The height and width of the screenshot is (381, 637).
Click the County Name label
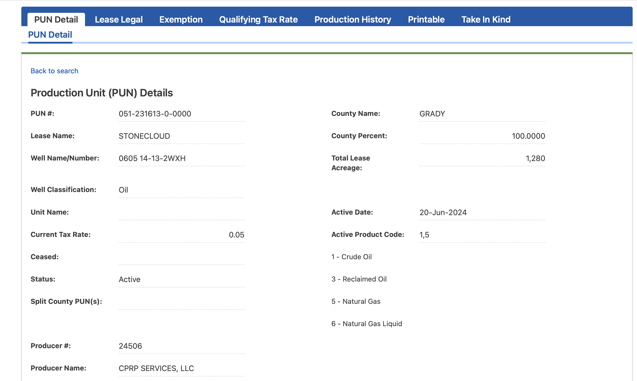[356, 114]
